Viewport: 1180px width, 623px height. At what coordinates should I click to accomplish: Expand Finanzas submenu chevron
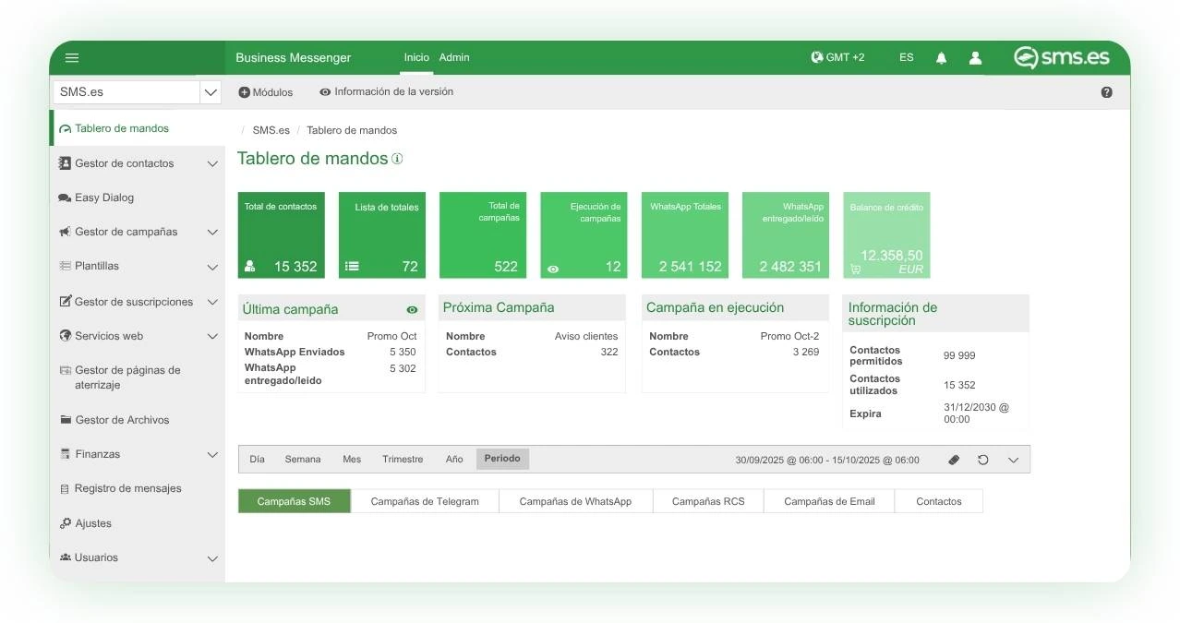click(212, 455)
